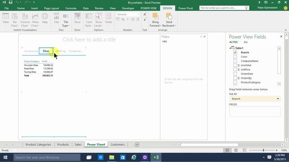Open the Windows Start menu
This screenshot has height=162, width=289.
pyautogui.click(x=5, y=157)
